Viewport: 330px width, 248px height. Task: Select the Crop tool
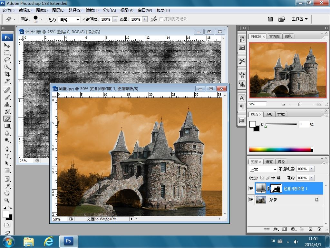pos(7,74)
